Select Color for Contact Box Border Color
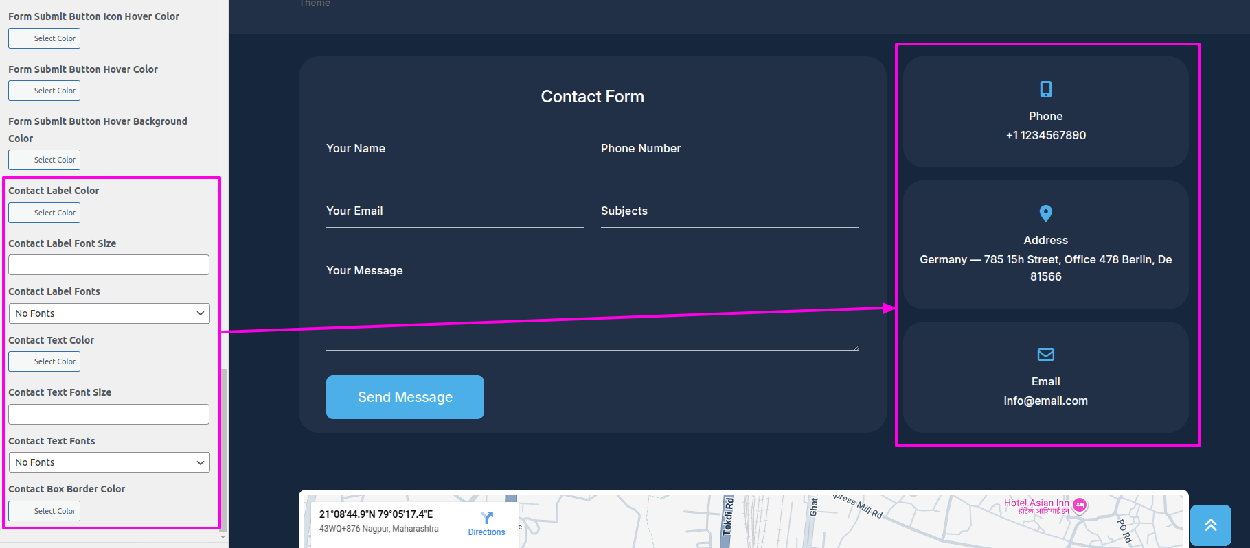The height and width of the screenshot is (548, 1250). click(x=44, y=511)
